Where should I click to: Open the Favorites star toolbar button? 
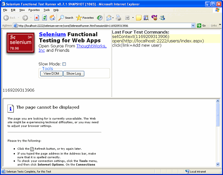tap(85, 18)
